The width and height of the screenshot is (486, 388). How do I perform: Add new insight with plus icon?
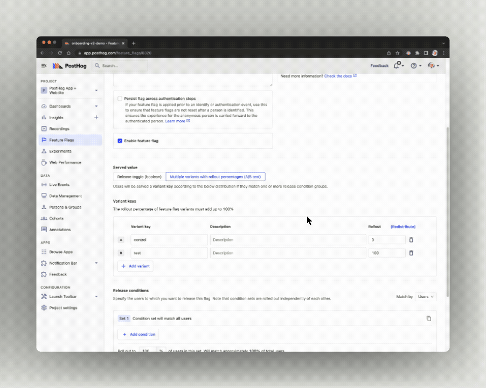pos(96,117)
